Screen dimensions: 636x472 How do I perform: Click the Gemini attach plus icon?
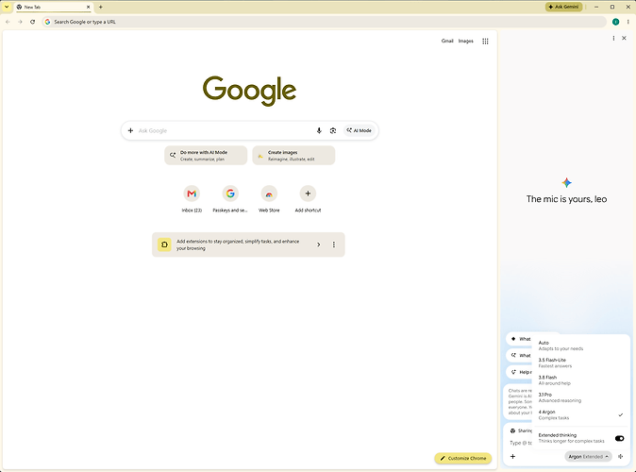coord(512,457)
